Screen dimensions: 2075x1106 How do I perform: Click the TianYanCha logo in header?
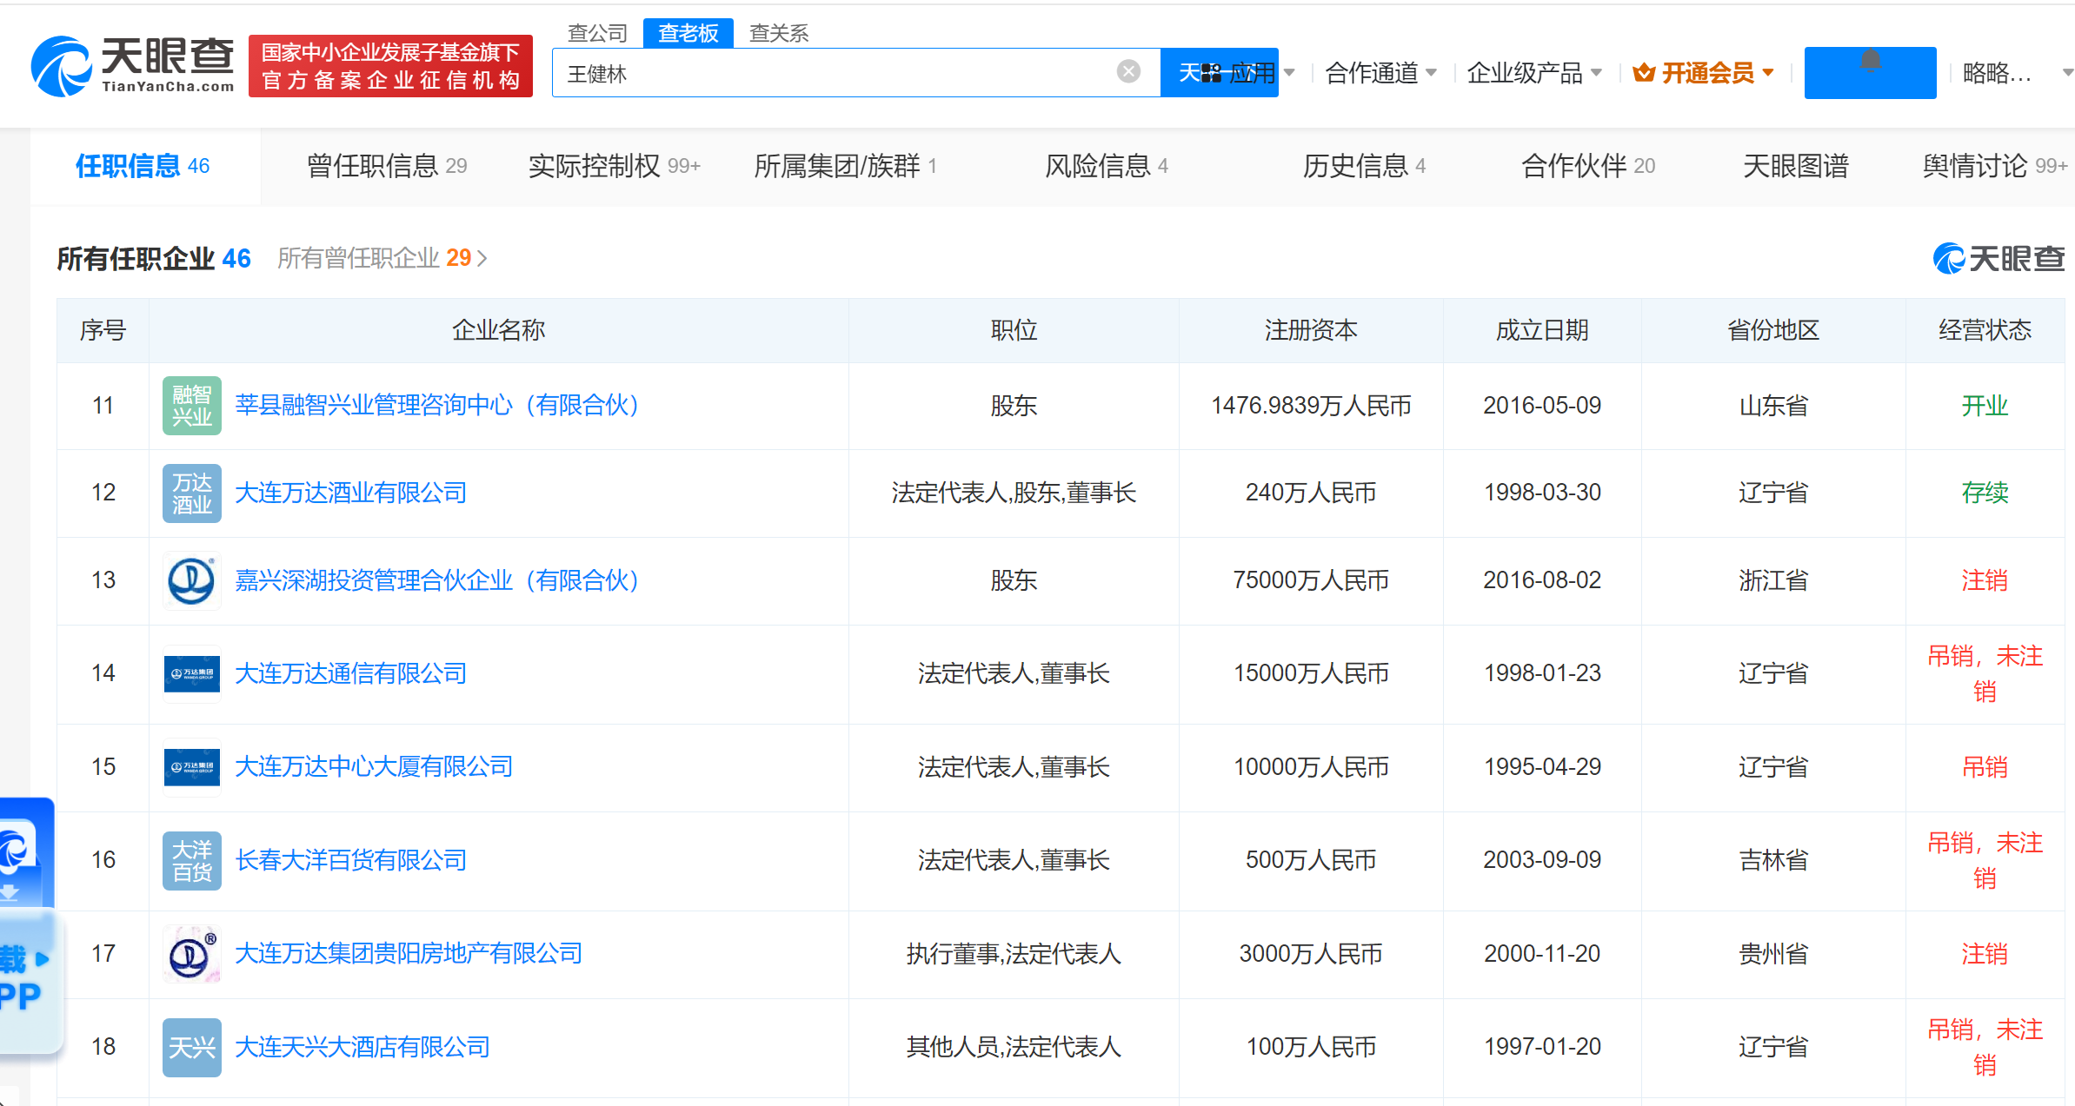[132, 66]
